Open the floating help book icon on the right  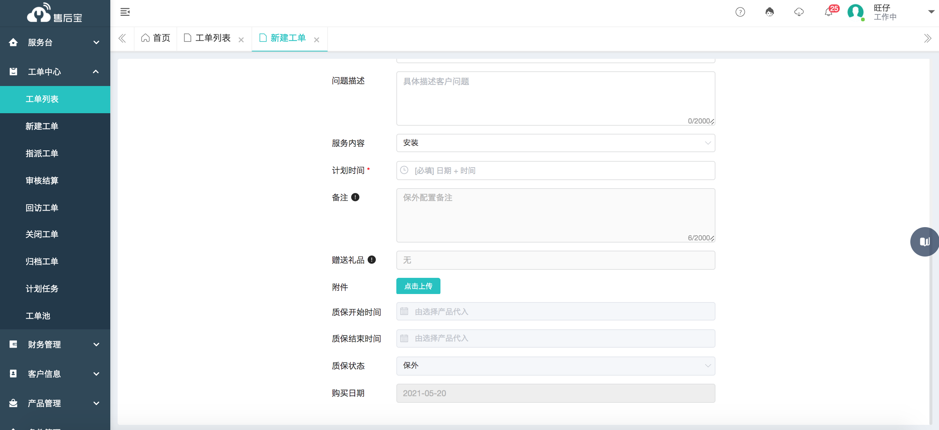(x=924, y=241)
